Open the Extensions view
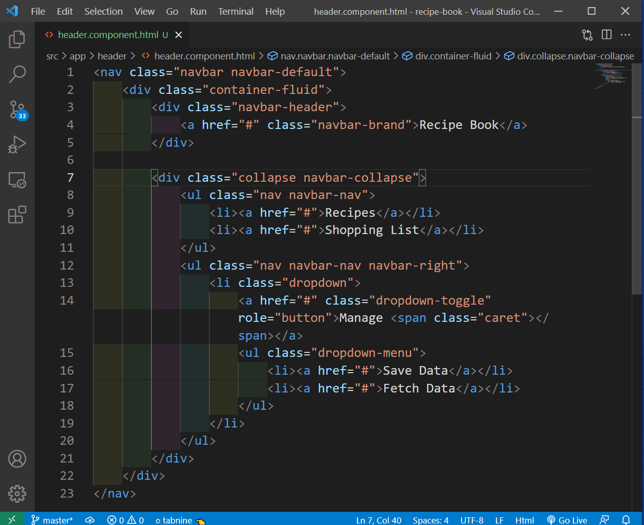Viewport: 644px width, 525px height. 17,215
